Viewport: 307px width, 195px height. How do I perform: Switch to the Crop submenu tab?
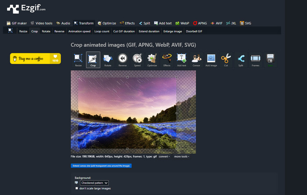pyautogui.click(x=35, y=31)
